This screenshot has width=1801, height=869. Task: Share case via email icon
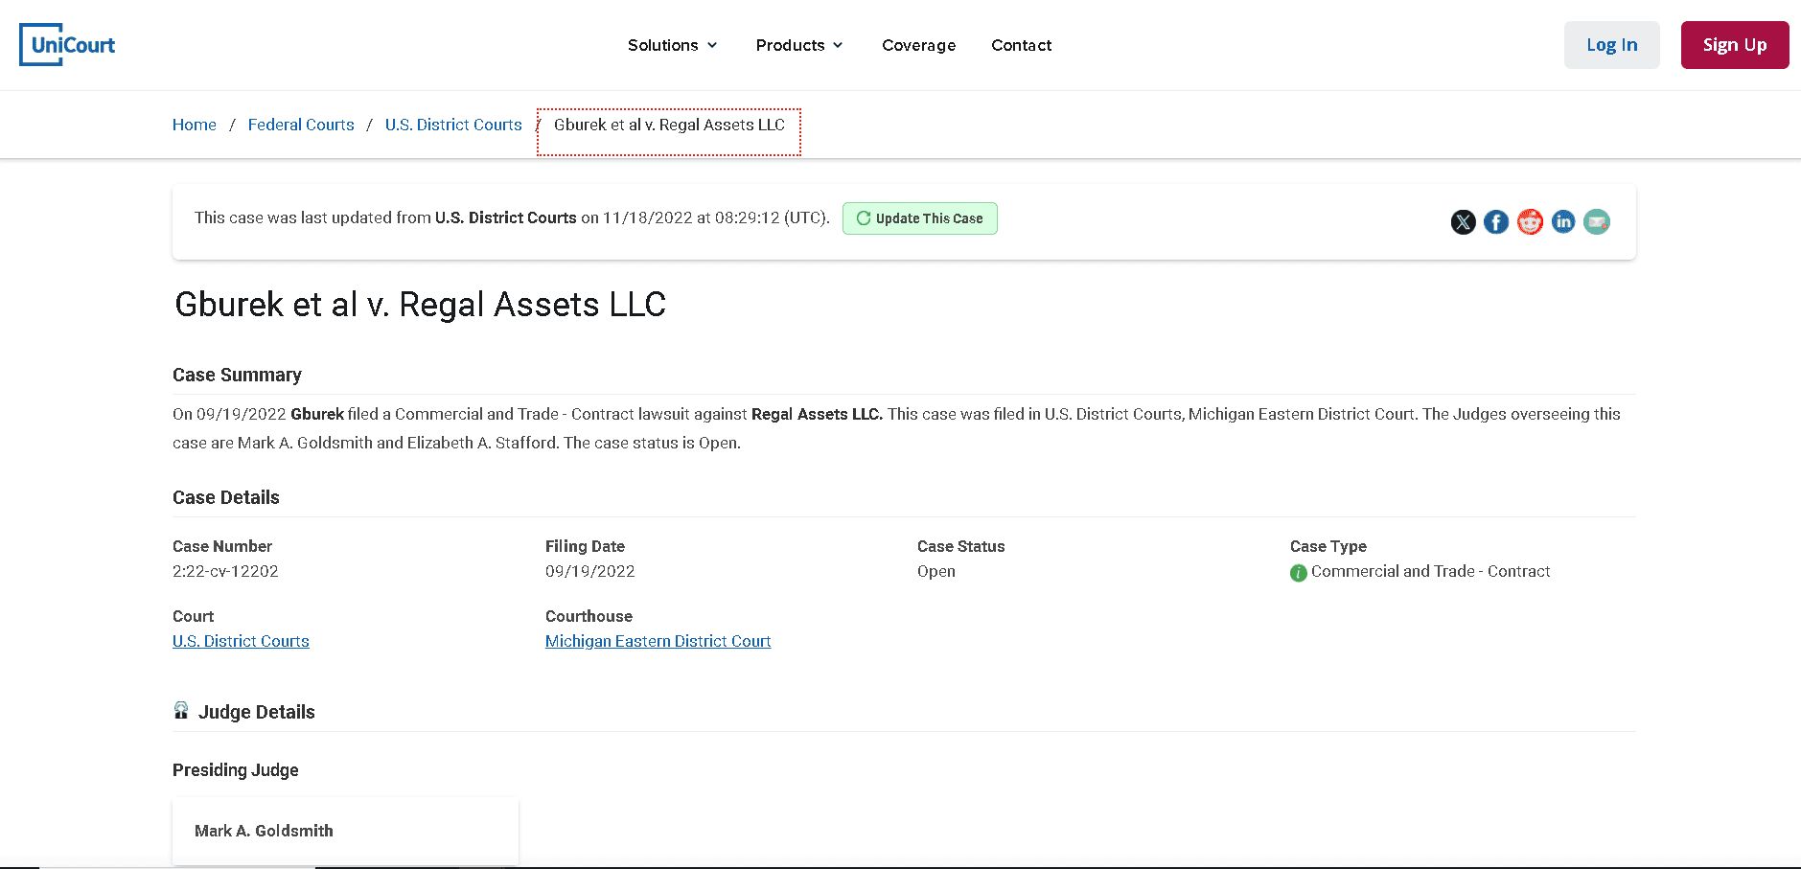coord(1597,222)
